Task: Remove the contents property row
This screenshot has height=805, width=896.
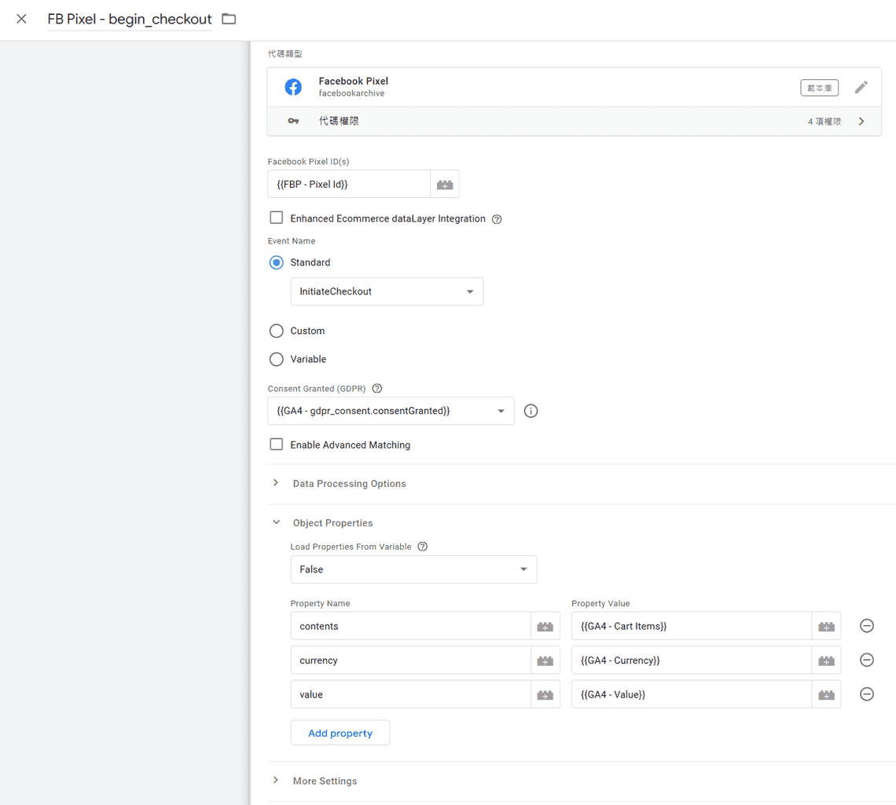Action: (x=866, y=626)
